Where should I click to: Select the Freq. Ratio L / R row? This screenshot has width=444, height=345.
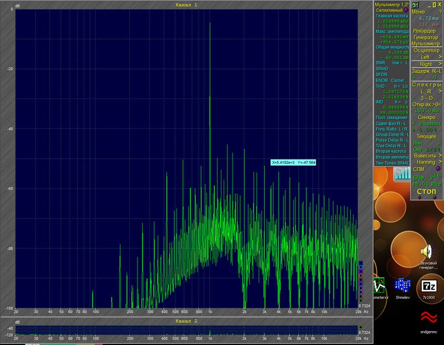tap(392, 129)
